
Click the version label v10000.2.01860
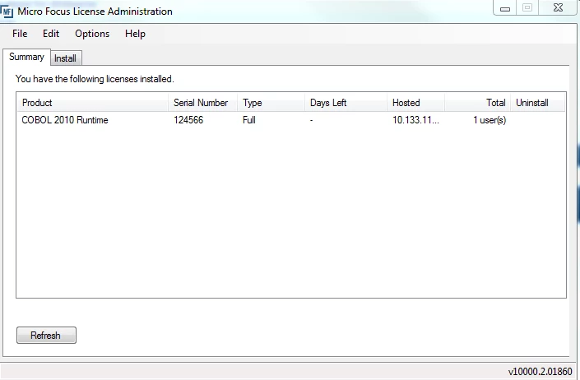pos(540,371)
